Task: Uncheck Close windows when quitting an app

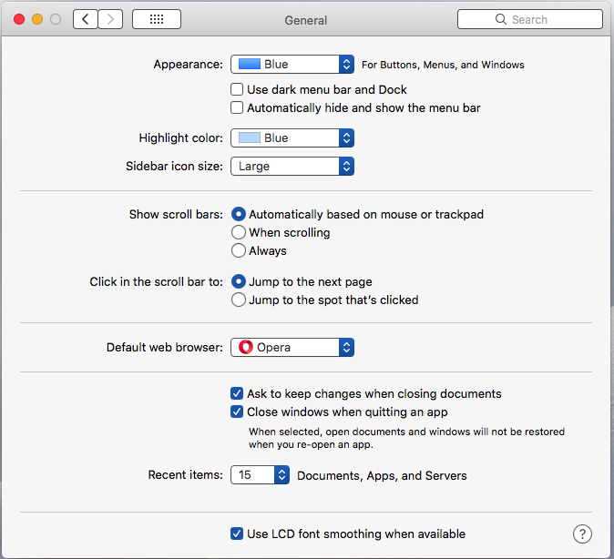Action: [238, 412]
